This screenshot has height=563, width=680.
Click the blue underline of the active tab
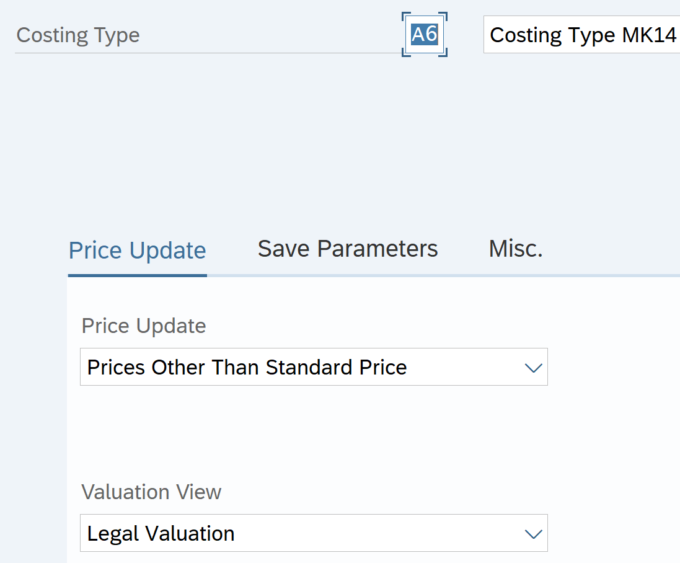point(137,275)
